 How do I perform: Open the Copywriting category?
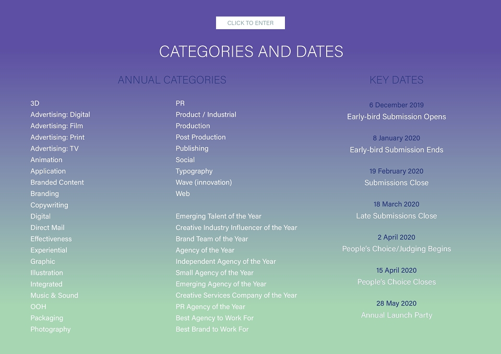(49, 205)
